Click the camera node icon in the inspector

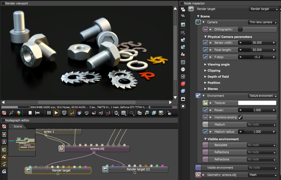198,22
